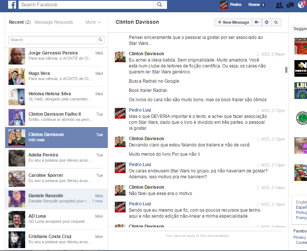Click Clinton Davisson avatar on 2:09pm message
The image size is (307, 251).
click(120, 57)
